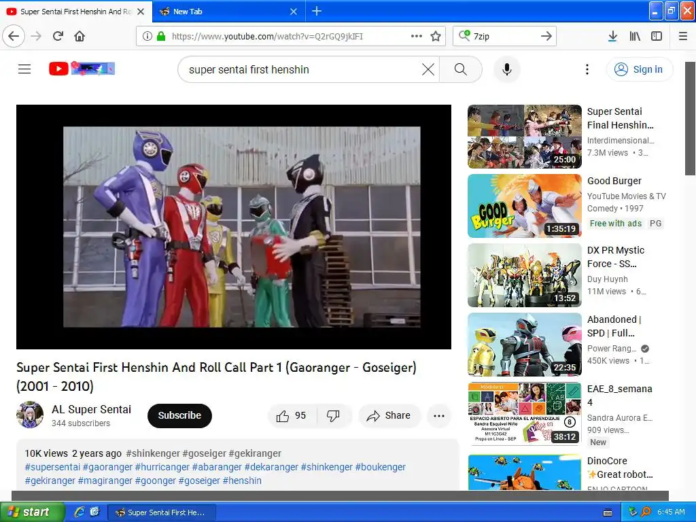Open Super Sentai Final Henshin thumbnail

[x=524, y=137]
